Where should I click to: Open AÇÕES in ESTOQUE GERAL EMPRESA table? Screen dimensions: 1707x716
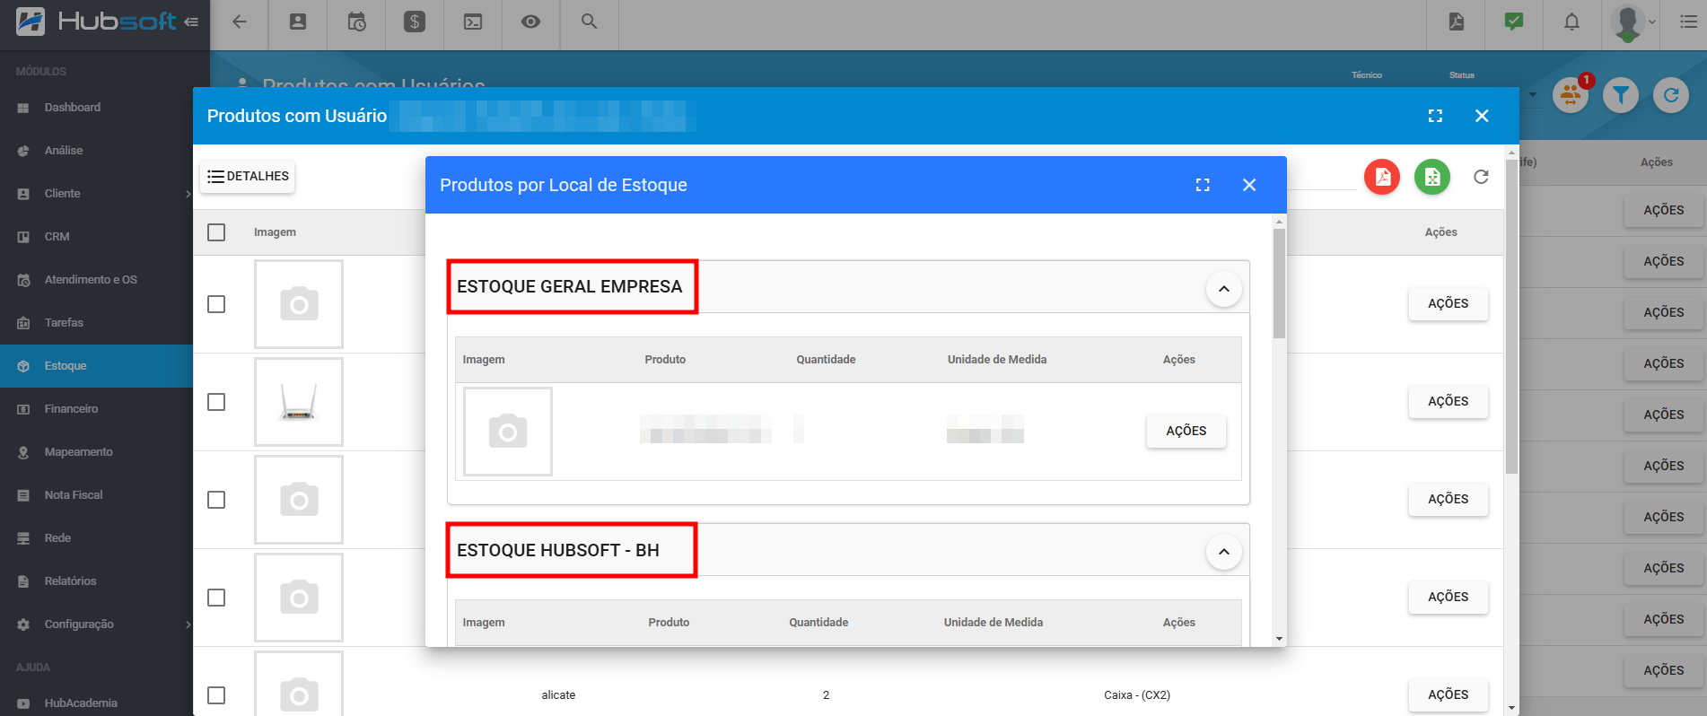(x=1186, y=432)
